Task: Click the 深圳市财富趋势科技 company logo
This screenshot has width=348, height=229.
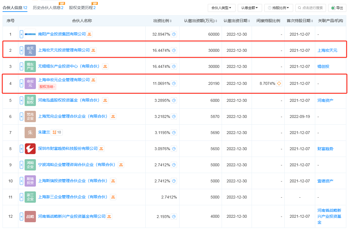Action: click(x=30, y=148)
